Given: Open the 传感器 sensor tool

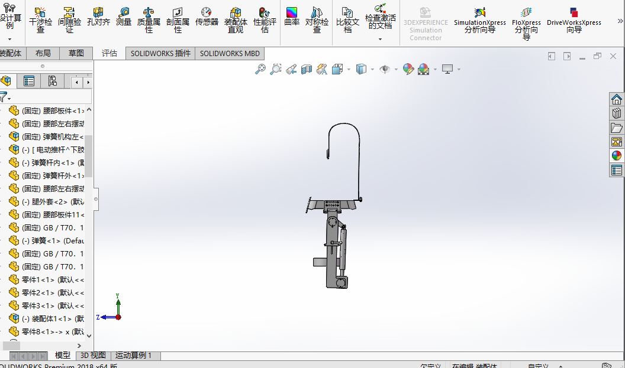Looking at the screenshot, I should (207, 17).
